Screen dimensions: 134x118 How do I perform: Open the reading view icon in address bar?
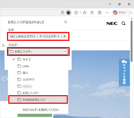click(x=62, y=13)
